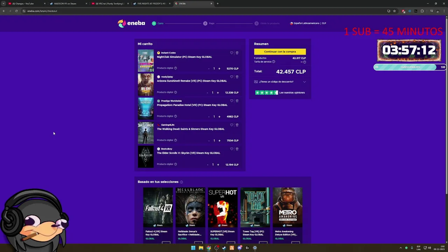Open Lee nuestras opiniones link
This screenshot has width=448, height=252.
(292, 93)
